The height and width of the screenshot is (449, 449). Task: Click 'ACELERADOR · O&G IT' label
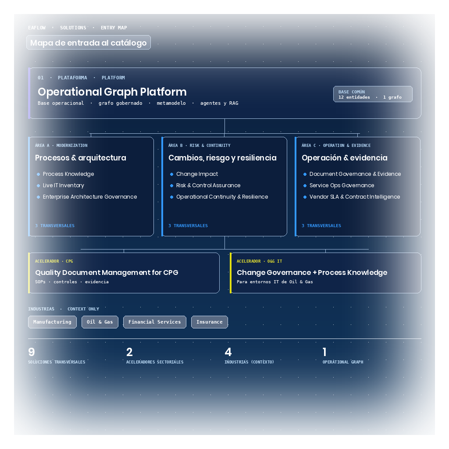coord(259,261)
